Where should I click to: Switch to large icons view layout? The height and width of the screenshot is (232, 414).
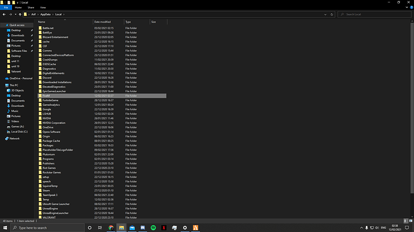410,221
